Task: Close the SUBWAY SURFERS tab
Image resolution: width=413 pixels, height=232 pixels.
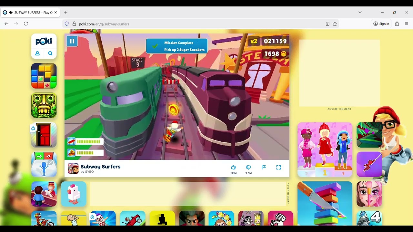Action: (55, 13)
